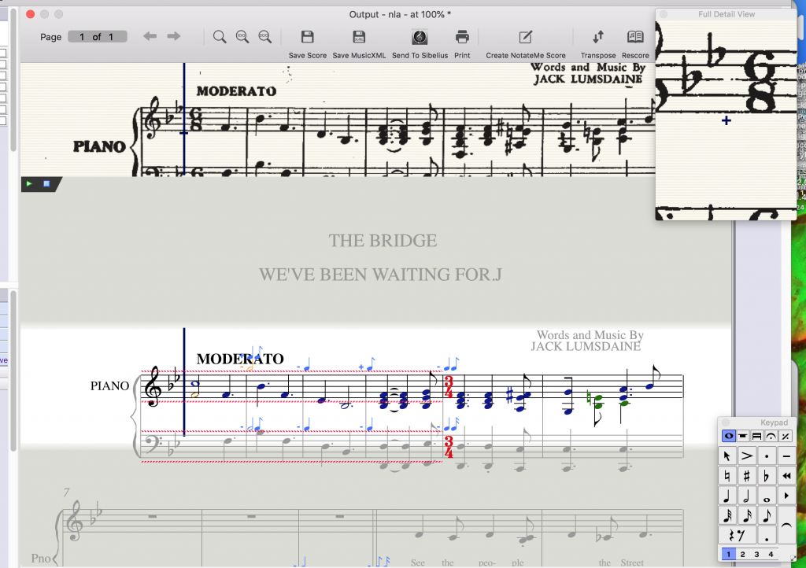Select voice 2 in Keypad

(743, 554)
